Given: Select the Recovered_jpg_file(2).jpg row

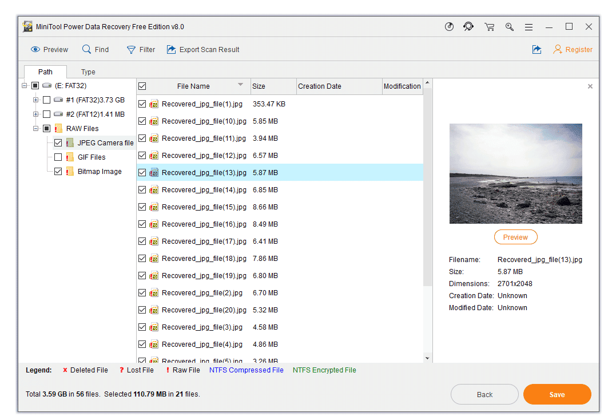Looking at the screenshot, I should click(280, 293).
